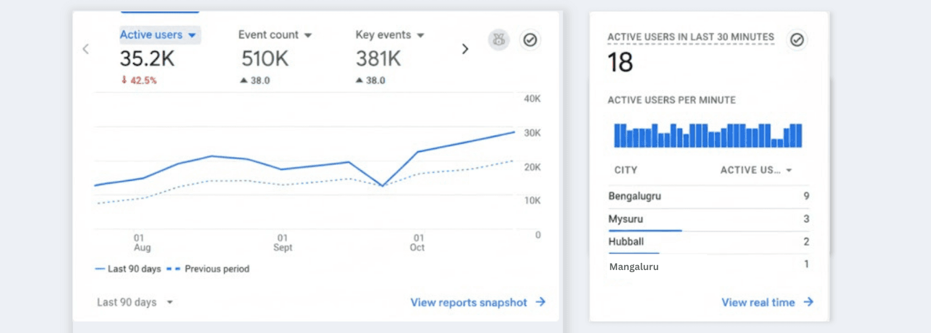Open View reports snapshot link

478,302
